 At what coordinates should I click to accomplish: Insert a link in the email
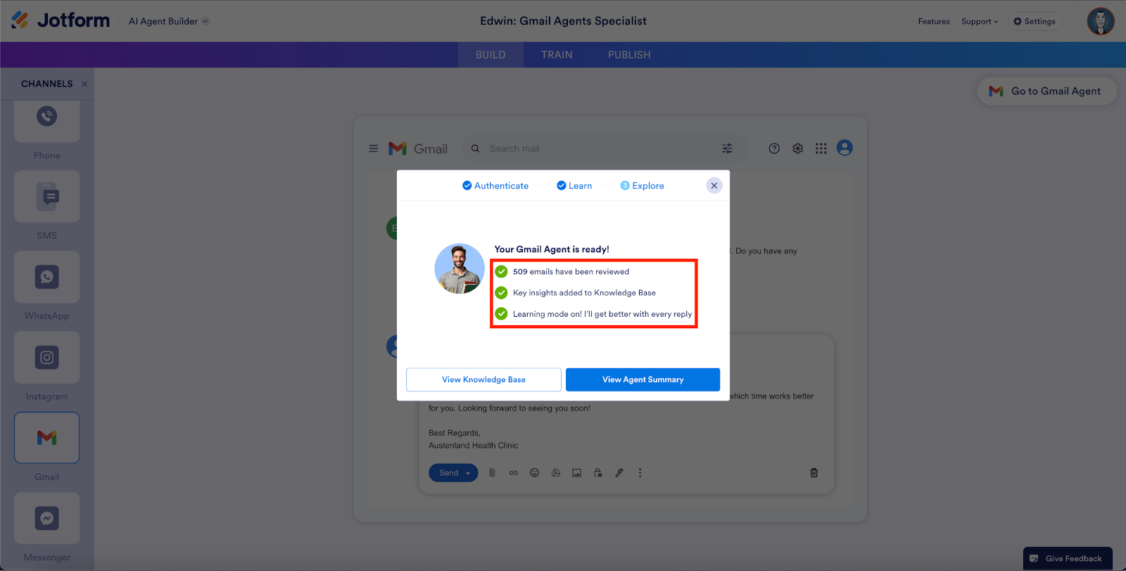[514, 473]
